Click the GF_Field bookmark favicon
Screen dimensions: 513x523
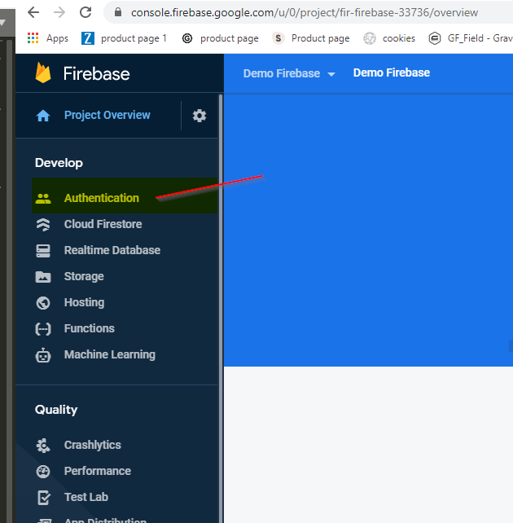(x=435, y=38)
